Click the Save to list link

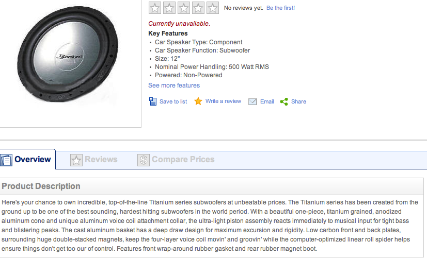173,101
